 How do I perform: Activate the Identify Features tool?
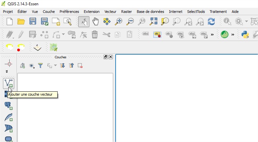228,22
